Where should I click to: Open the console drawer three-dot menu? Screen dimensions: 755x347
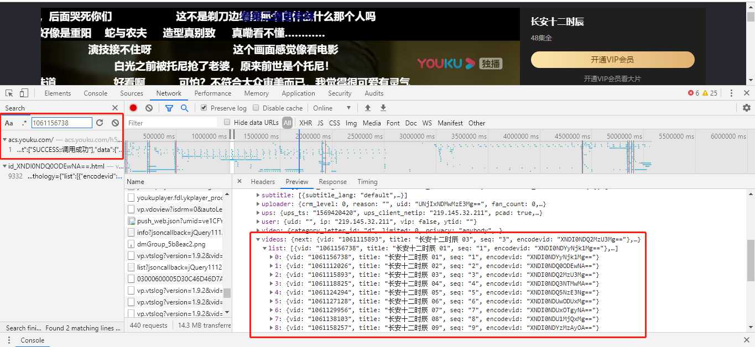[x=9, y=340]
